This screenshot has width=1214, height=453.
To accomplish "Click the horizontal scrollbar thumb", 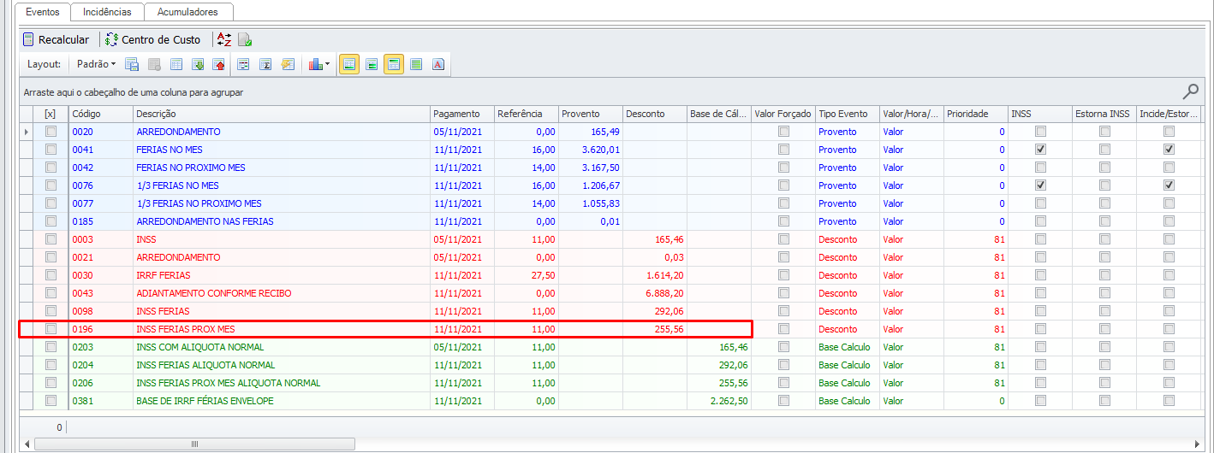I will (x=194, y=444).
